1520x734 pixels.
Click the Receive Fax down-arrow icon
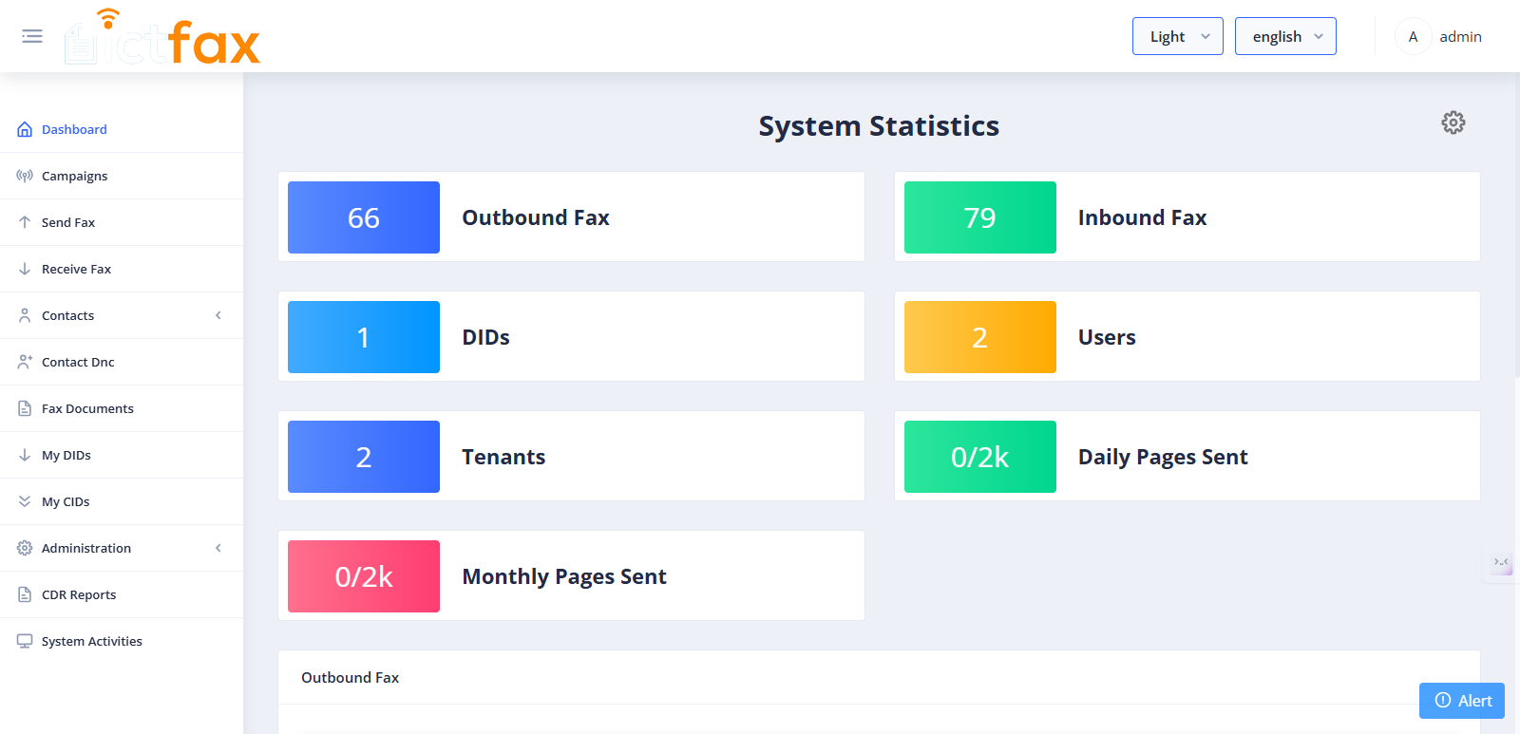click(x=25, y=269)
